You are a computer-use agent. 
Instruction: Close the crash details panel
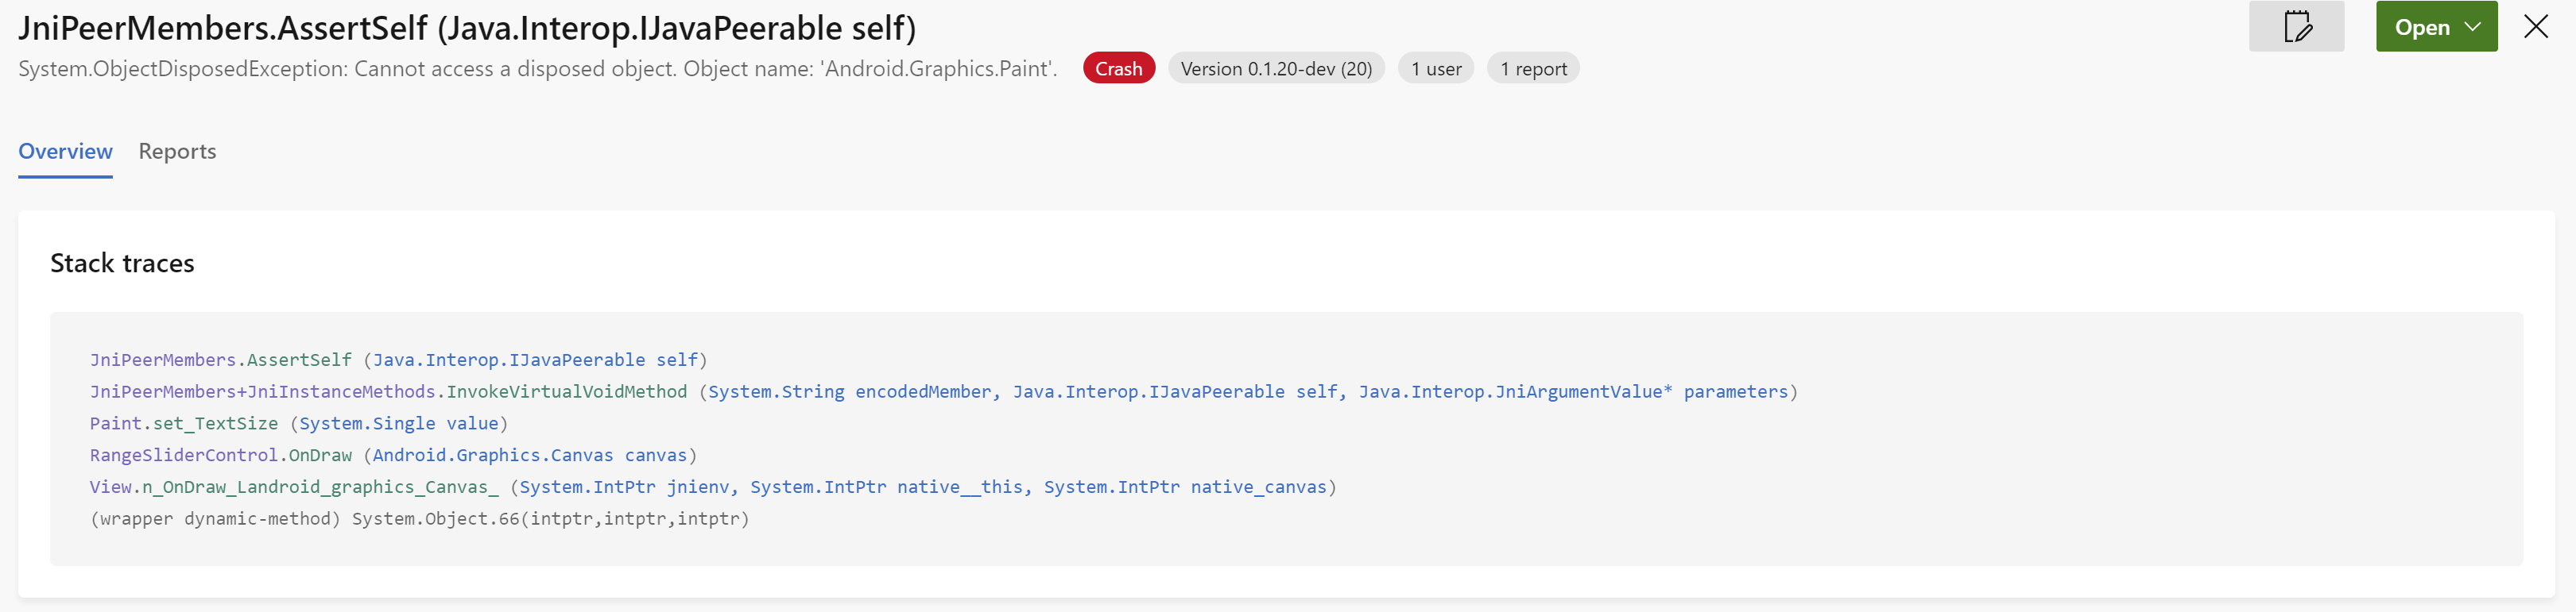(x=2536, y=27)
